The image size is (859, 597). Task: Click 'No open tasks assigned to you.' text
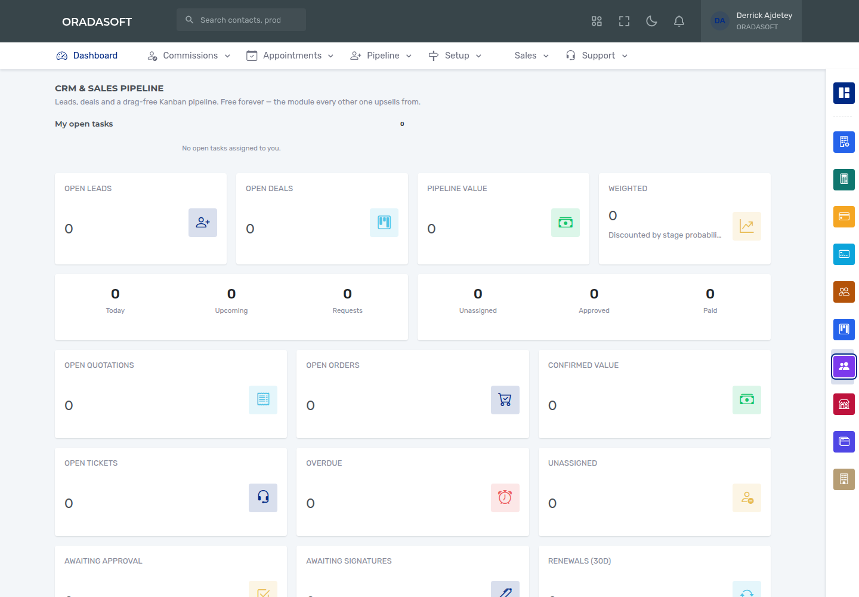[x=231, y=148]
